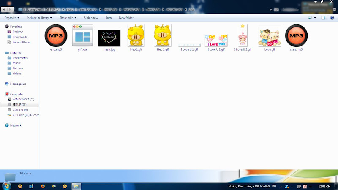Viewport: 338px width, 190px height.
Task: Click the Slide show button
Action: click(x=91, y=18)
